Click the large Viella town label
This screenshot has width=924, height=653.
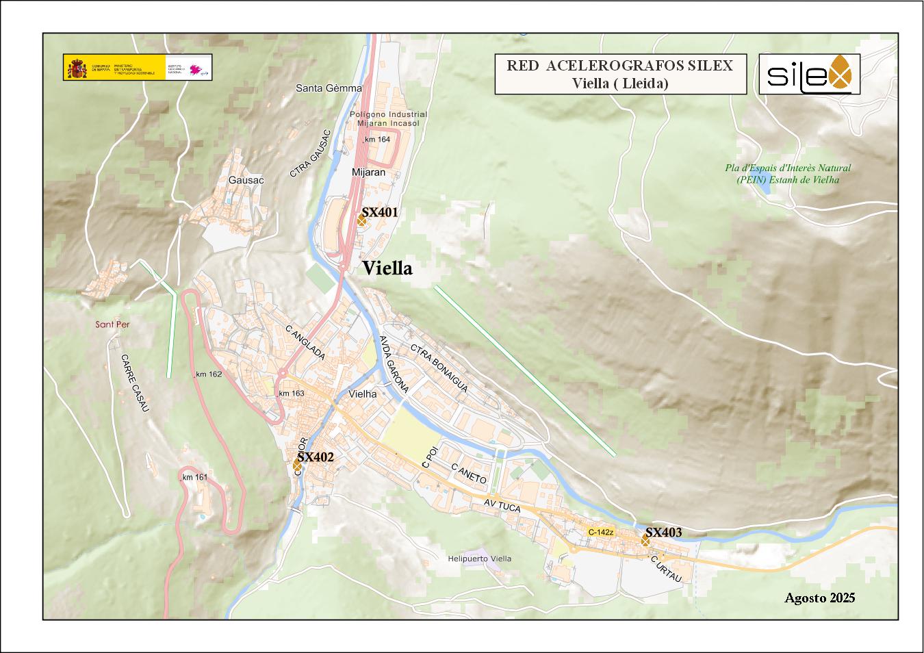click(x=387, y=268)
